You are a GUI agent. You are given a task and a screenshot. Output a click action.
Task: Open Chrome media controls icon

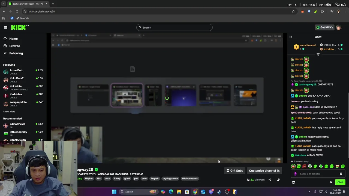coord(332,11)
